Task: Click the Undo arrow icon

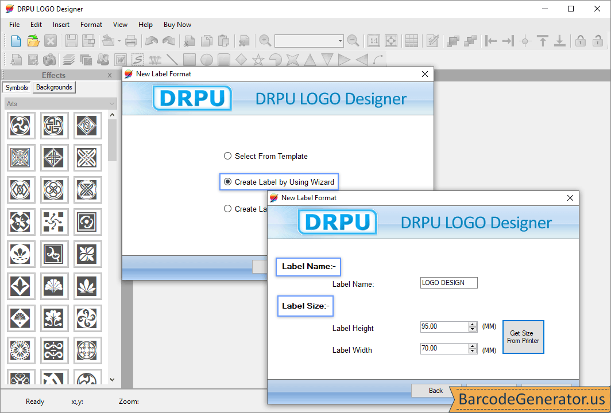Action: coord(152,41)
